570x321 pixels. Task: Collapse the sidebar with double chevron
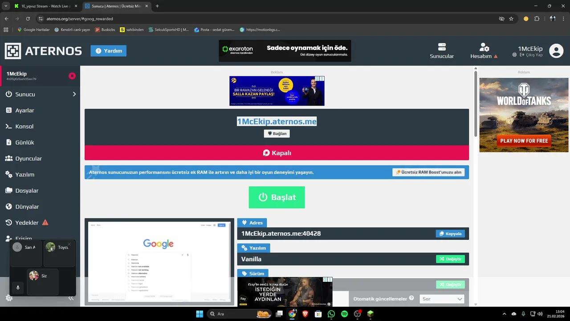71,298
